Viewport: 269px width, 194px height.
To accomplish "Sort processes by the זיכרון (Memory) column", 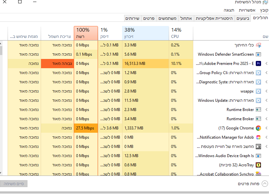I will point(146,33).
